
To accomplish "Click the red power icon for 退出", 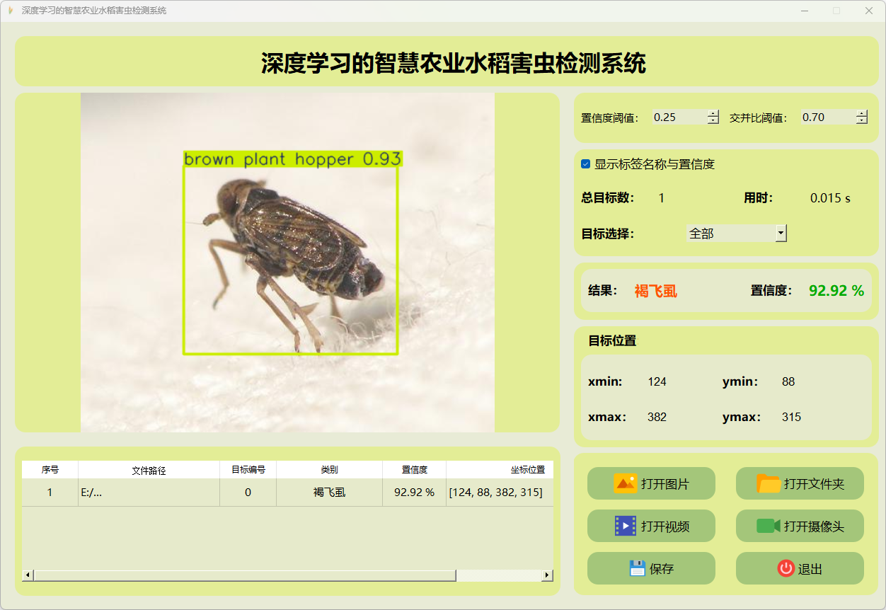I will click(786, 568).
